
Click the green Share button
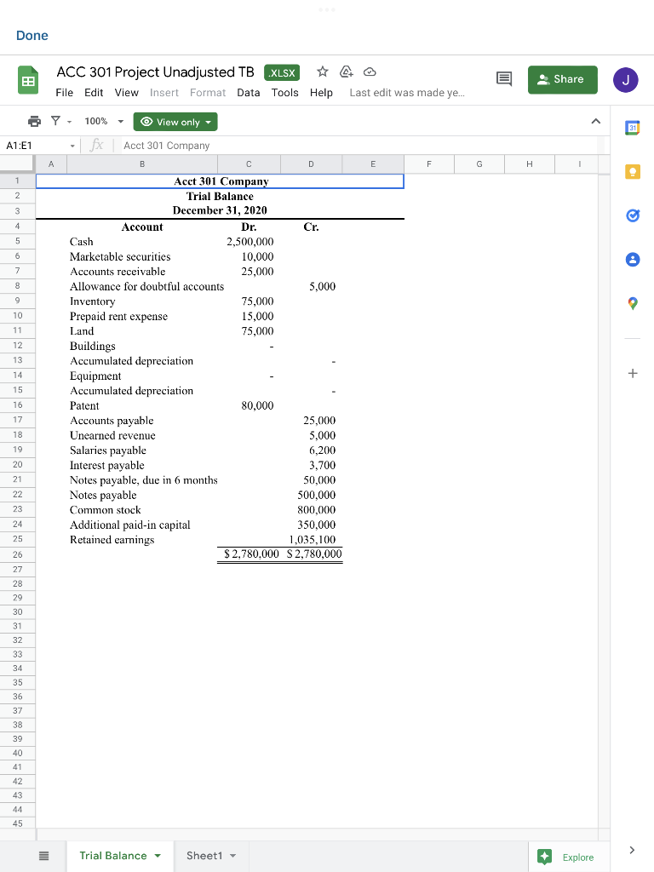(563, 79)
